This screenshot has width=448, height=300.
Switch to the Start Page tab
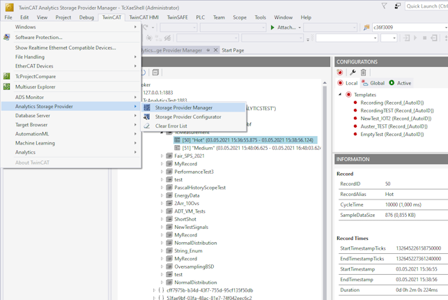coord(233,50)
